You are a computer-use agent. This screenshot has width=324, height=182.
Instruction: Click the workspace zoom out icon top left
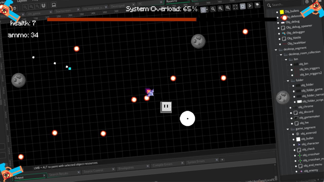25,7
